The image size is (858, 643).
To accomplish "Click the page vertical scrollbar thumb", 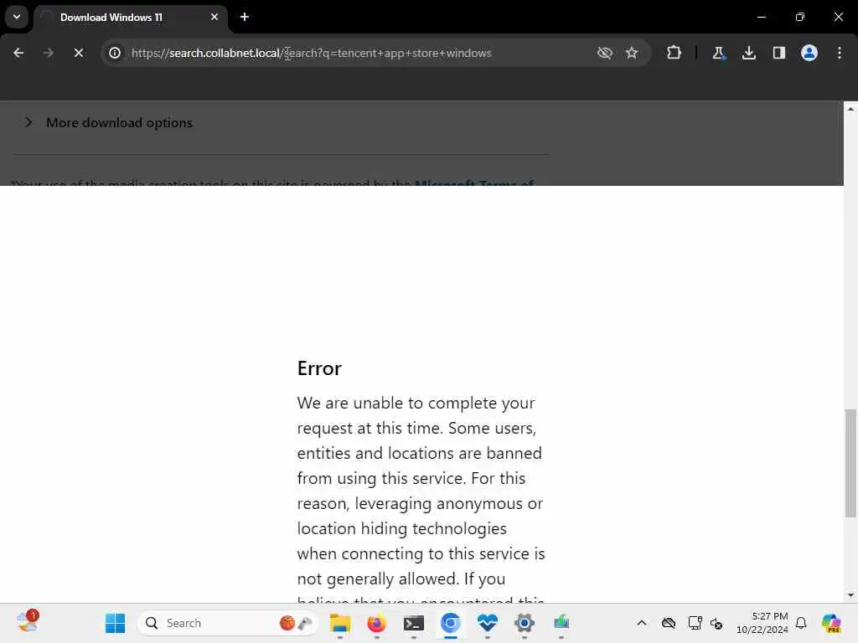I will click(x=850, y=462).
